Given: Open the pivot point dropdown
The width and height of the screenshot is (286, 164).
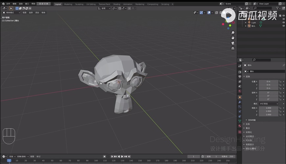Looking at the screenshot, I should pos(114,8).
